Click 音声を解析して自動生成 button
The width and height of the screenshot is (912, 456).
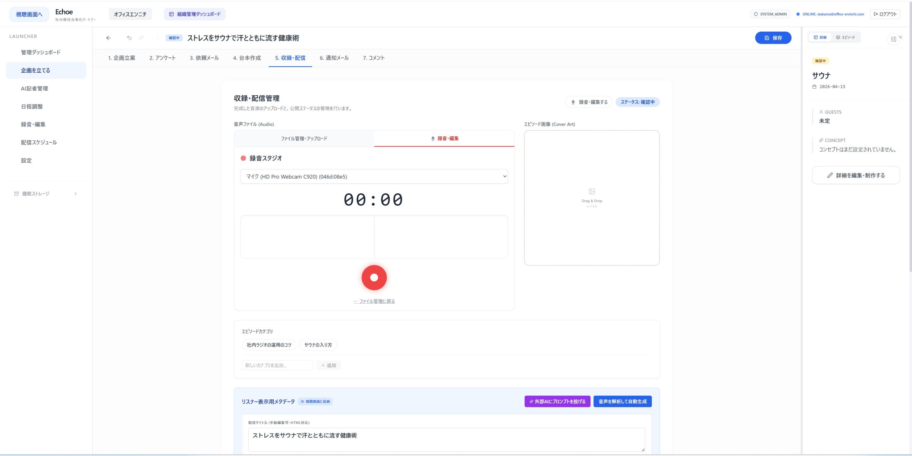[622, 402]
